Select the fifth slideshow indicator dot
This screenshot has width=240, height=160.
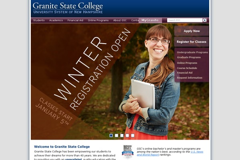pos(133,136)
